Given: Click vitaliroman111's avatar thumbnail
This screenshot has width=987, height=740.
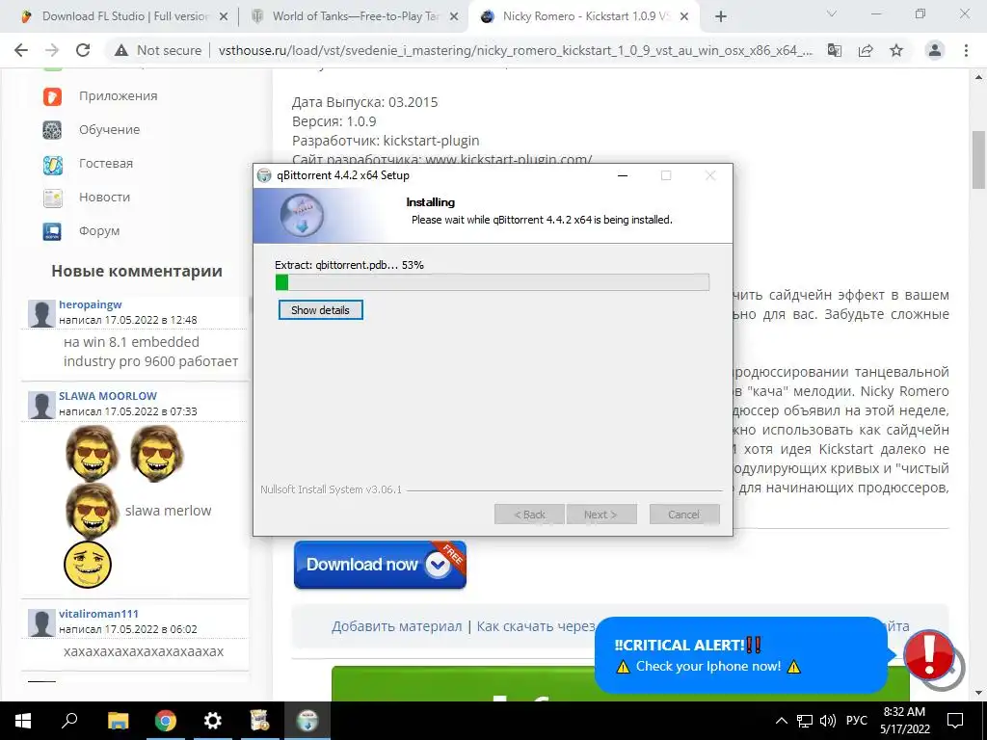Looking at the screenshot, I should [x=41, y=623].
